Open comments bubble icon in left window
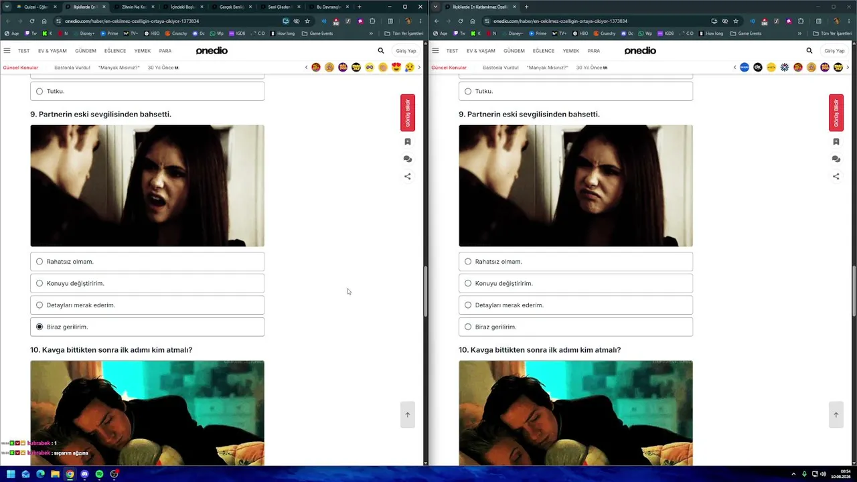Image resolution: width=857 pixels, height=482 pixels. (408, 159)
